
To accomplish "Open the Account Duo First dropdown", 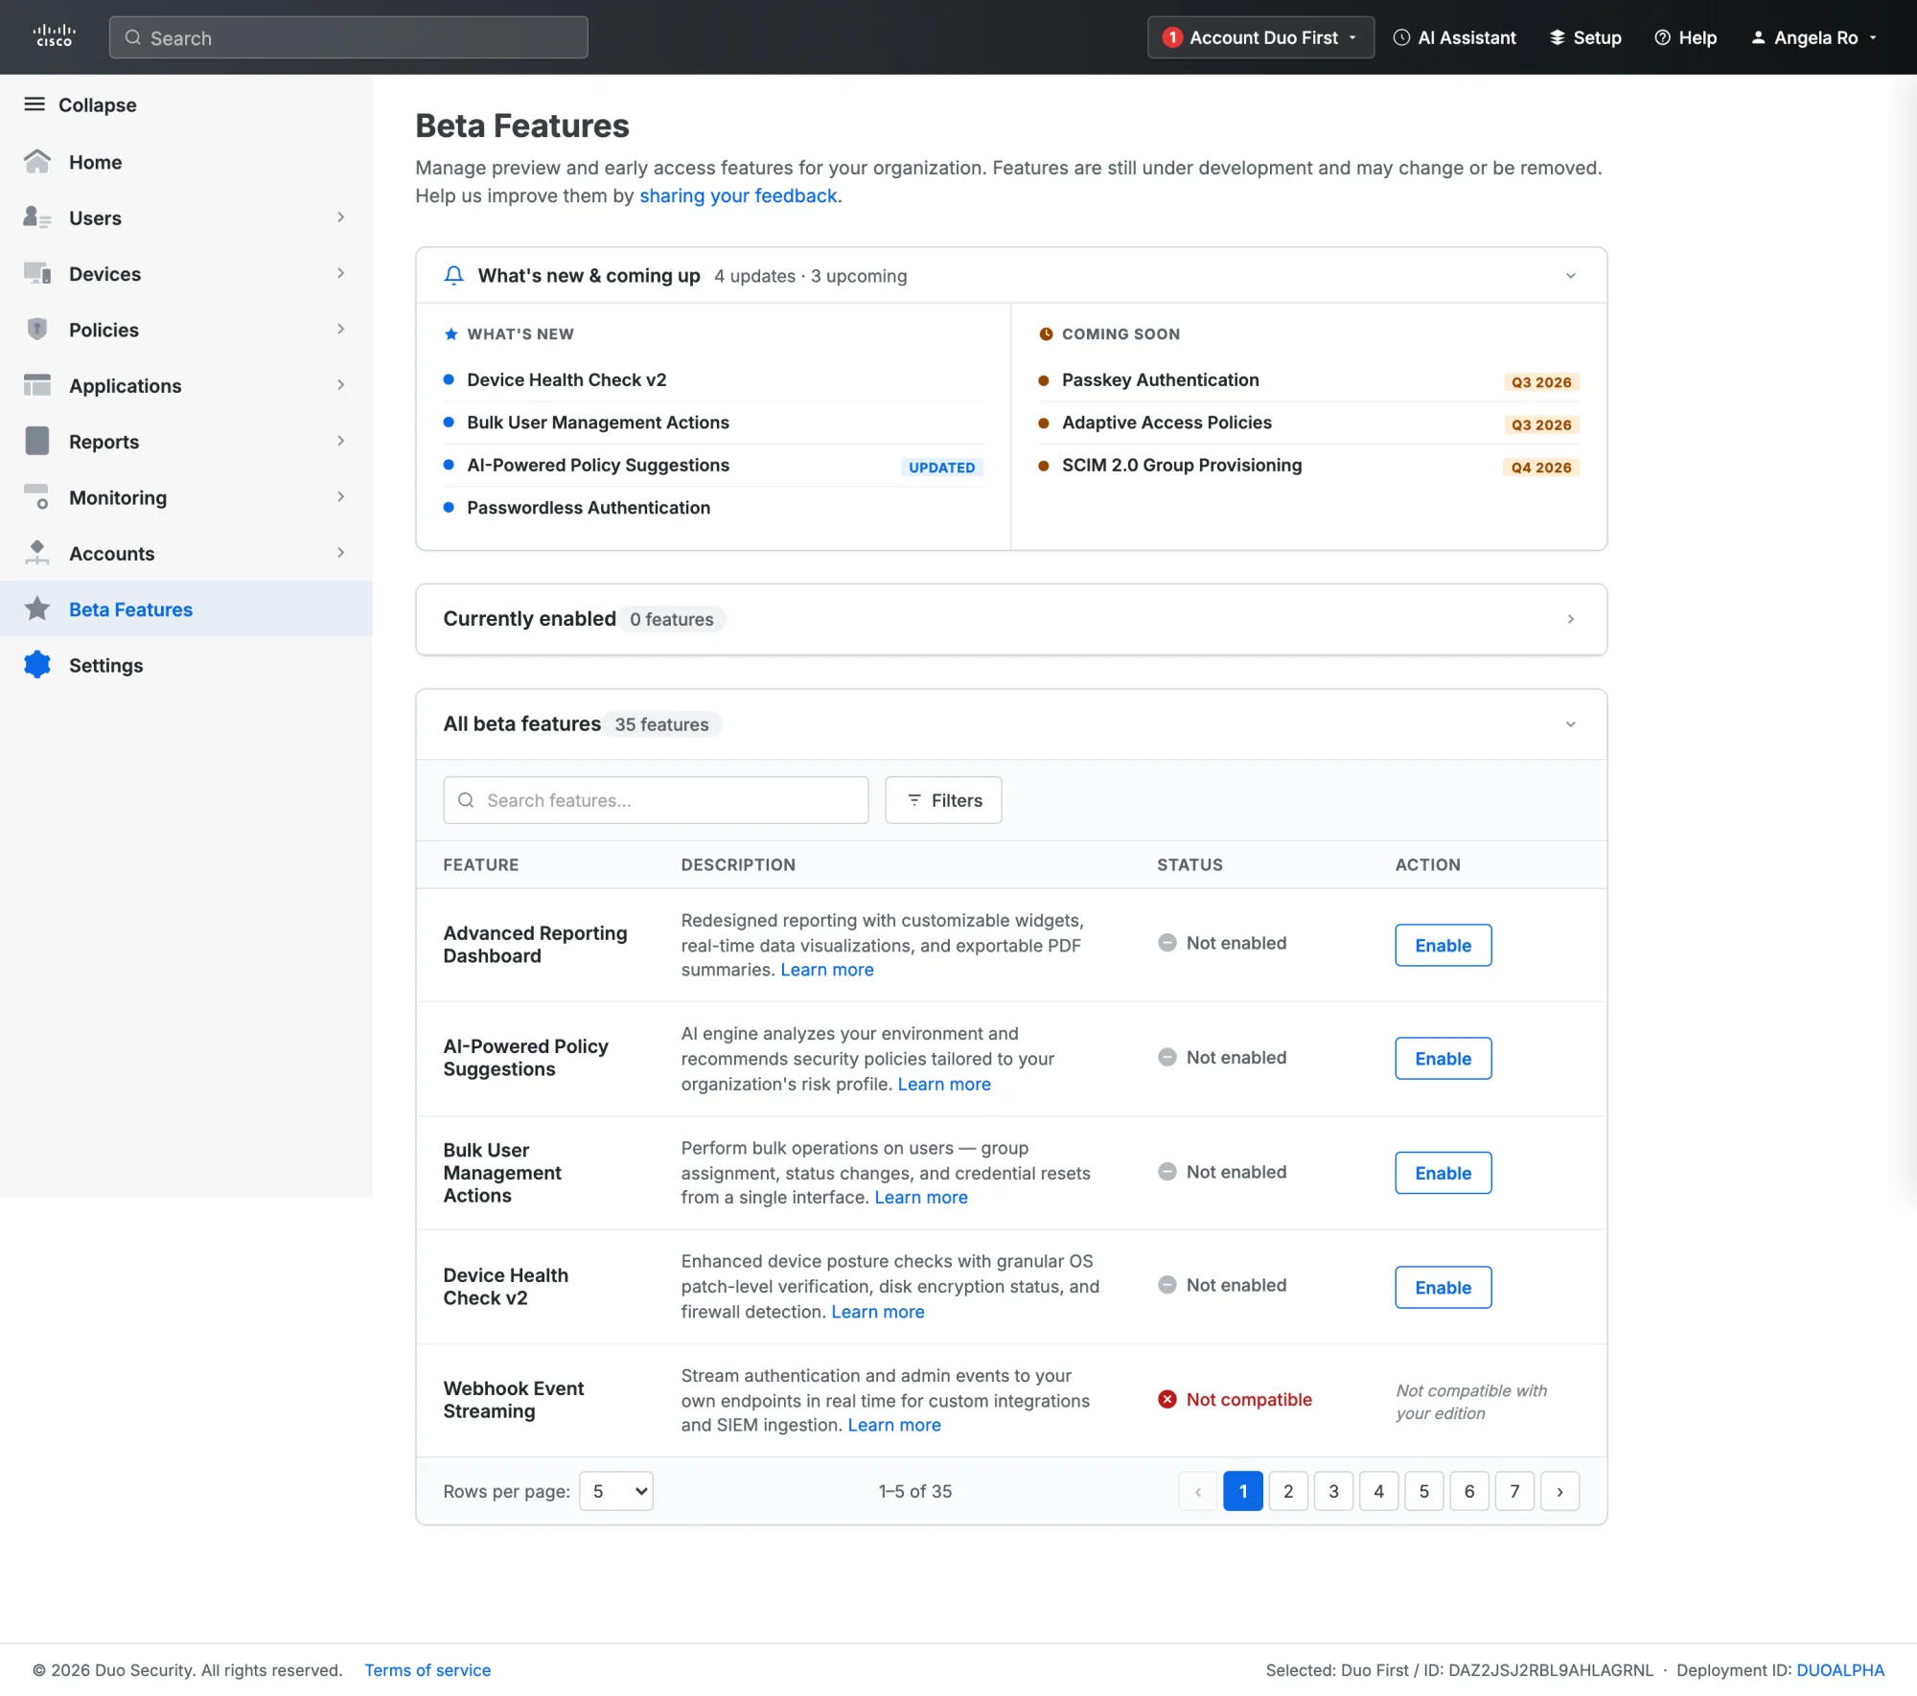I will 1260,37.
